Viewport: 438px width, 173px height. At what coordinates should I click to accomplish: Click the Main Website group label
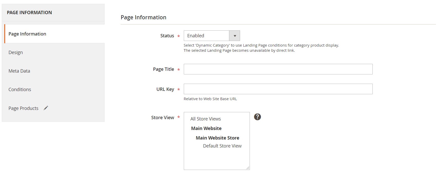point(206,128)
